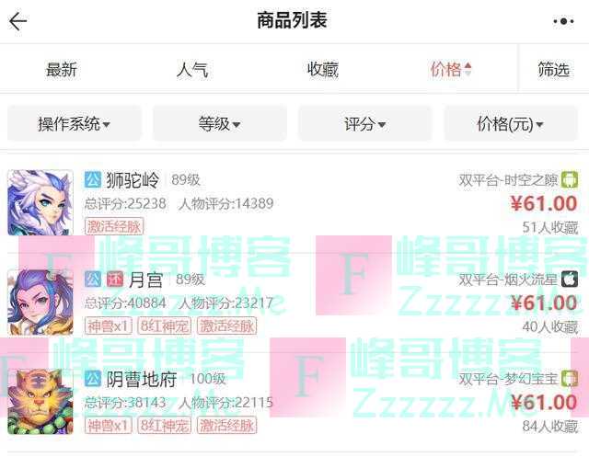Click the red badge before 月宫
The height and width of the screenshot is (457, 589).
114,280
